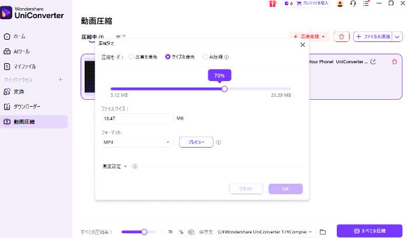Expand the 高度設定 section
Image resolution: width=408 pixels, height=238 pixels.
(x=114, y=166)
